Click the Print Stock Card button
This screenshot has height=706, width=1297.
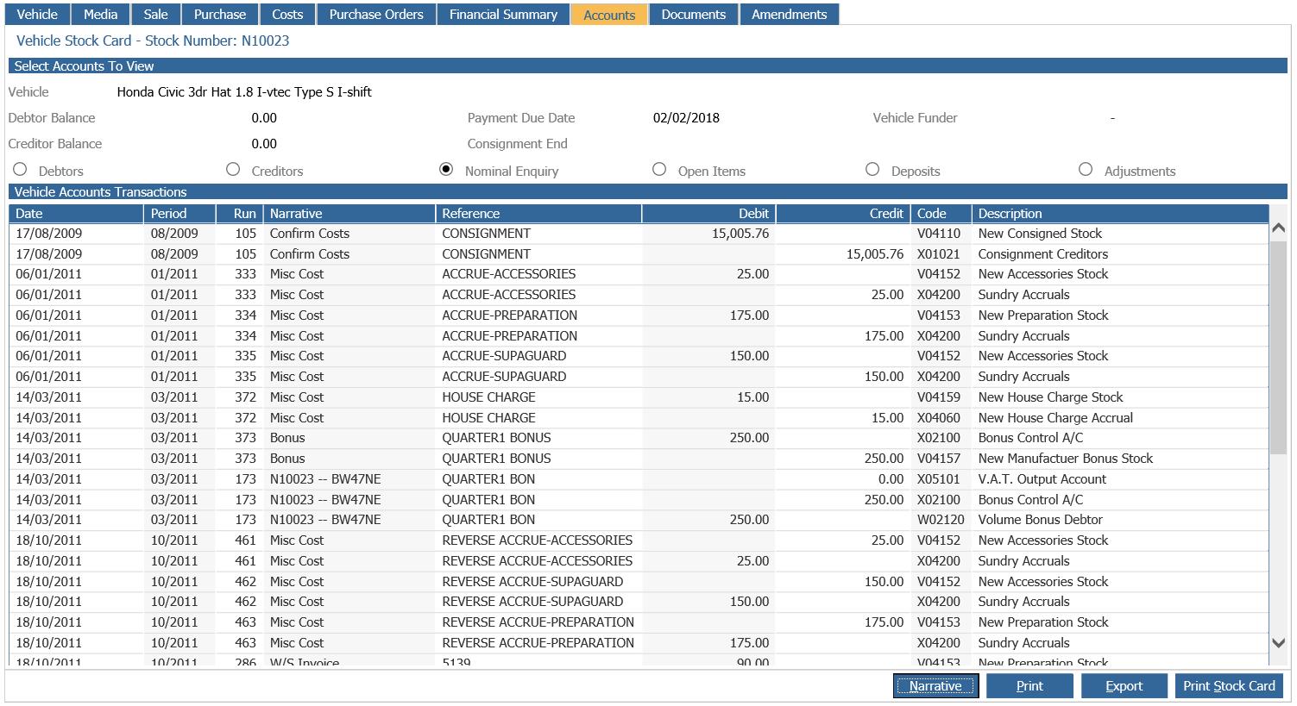coord(1229,686)
